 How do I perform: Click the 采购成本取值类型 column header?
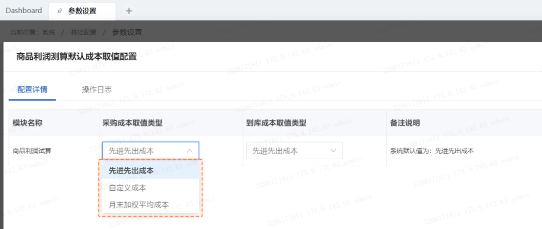pos(132,123)
